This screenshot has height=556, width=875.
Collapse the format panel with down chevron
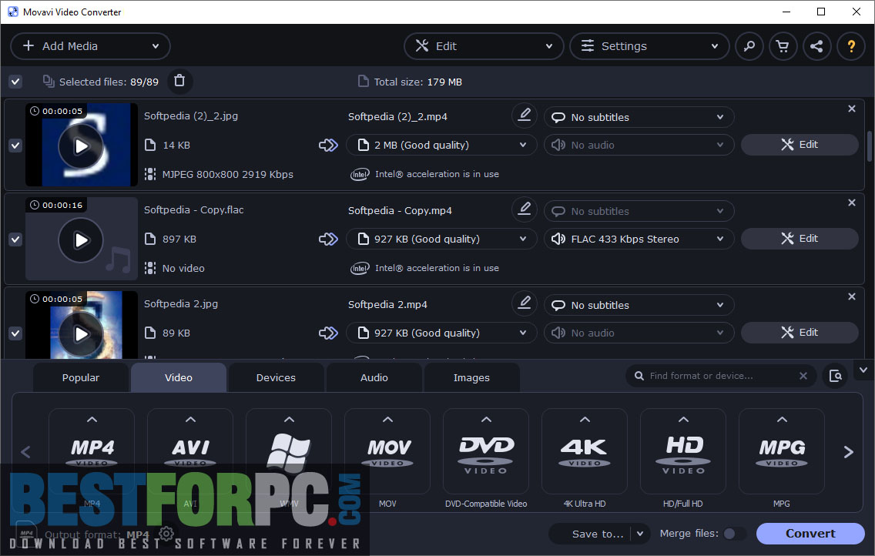[x=863, y=370]
